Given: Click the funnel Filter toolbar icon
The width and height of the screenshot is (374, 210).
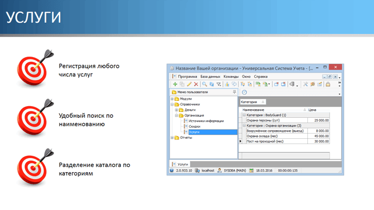Looking at the screenshot, I should tap(219, 84).
